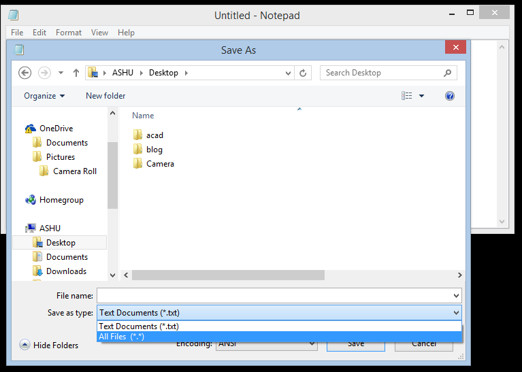Screen dimensions: 522x372
Task: Minimize the Notepad window
Action: click(x=452, y=14)
